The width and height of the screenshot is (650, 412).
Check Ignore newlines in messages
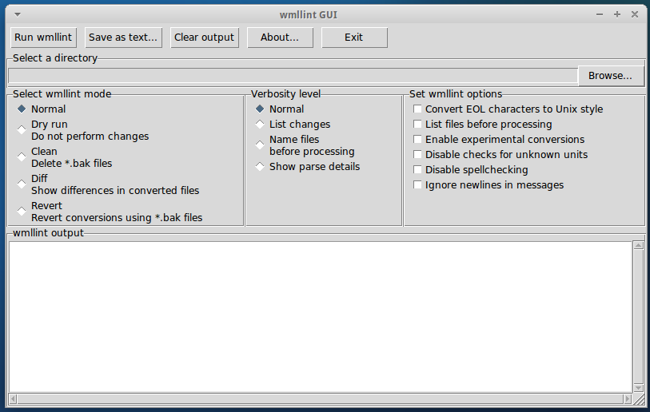417,184
